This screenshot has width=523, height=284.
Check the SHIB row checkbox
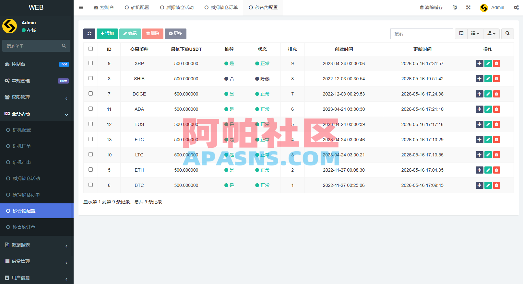(x=90, y=78)
